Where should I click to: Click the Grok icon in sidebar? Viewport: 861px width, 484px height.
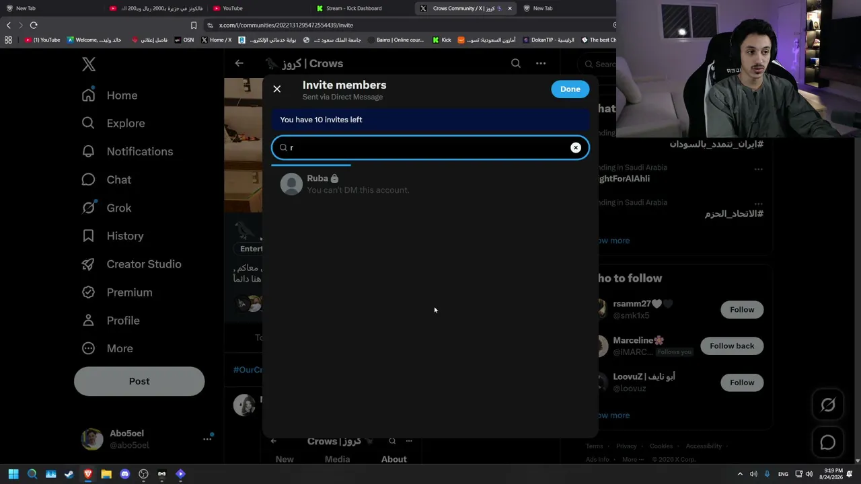[x=88, y=208]
